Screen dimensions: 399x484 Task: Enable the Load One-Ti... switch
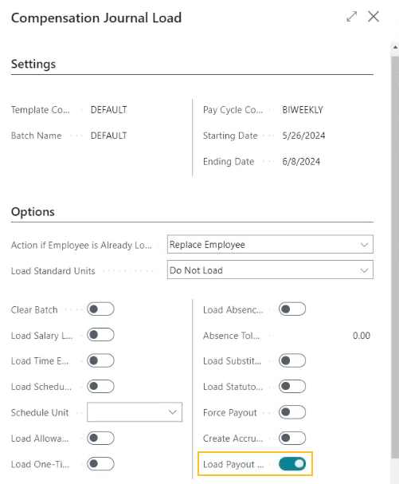coord(100,464)
